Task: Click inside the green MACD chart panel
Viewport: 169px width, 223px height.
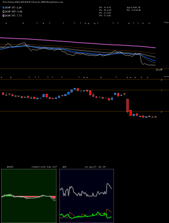Action: tap(29, 196)
